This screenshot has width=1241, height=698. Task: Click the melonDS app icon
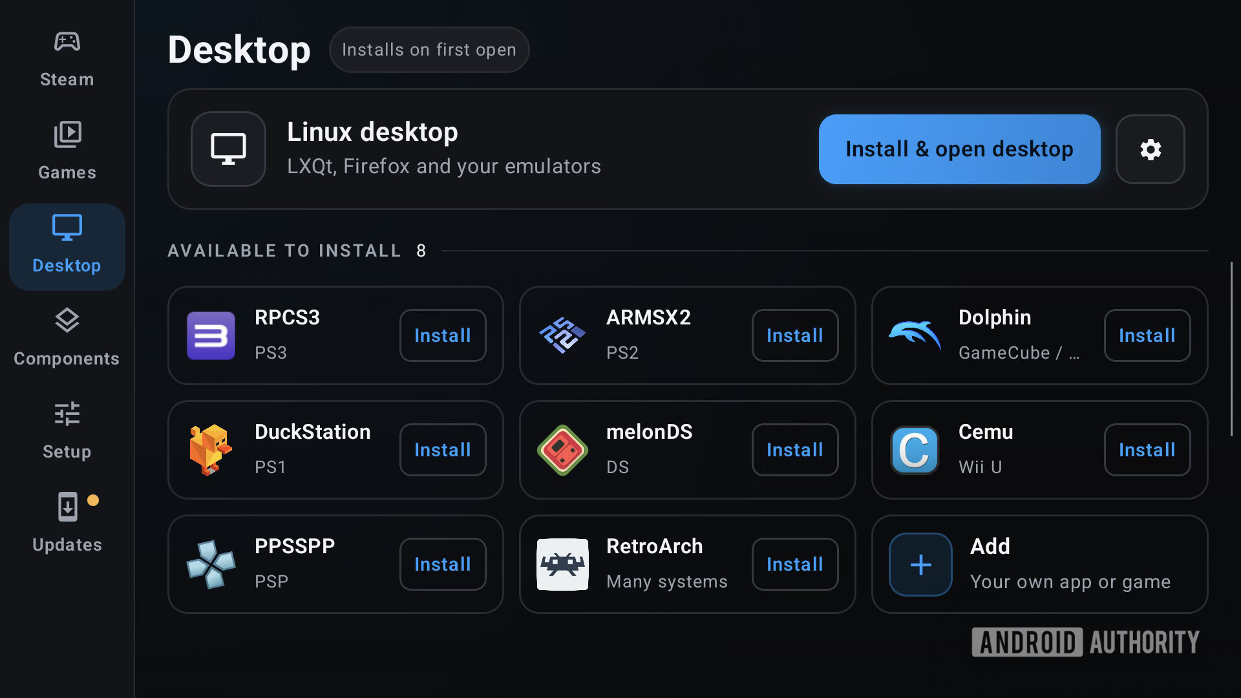tap(562, 450)
